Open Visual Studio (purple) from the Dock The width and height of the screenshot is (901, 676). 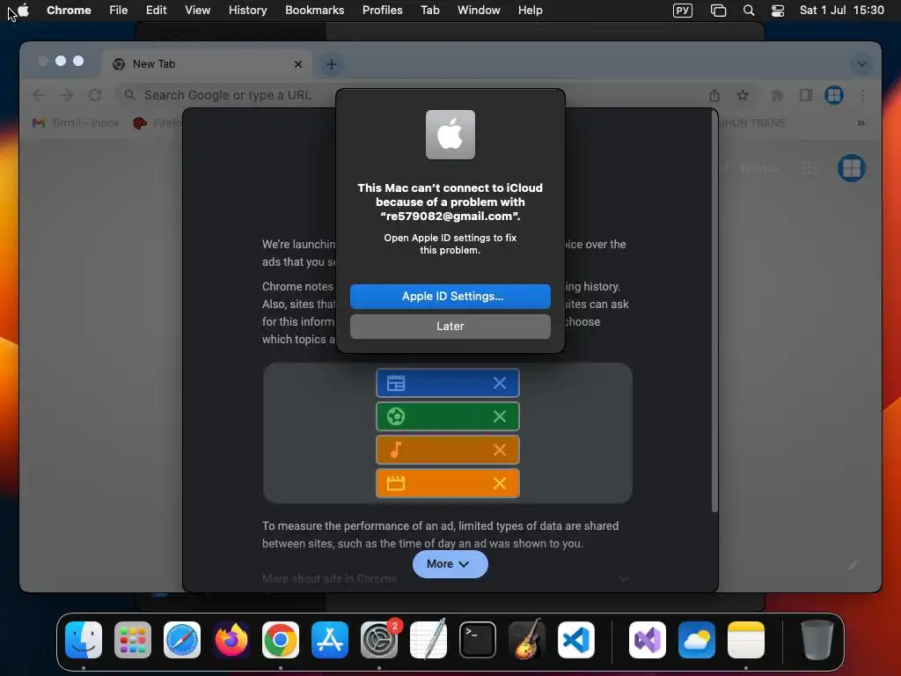click(648, 640)
